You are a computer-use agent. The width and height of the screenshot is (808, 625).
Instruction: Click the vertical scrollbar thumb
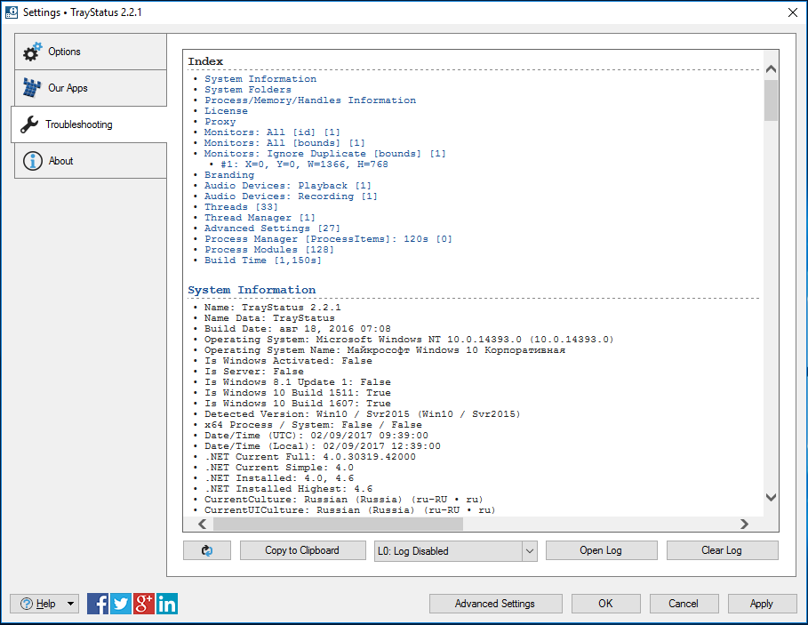[771, 100]
